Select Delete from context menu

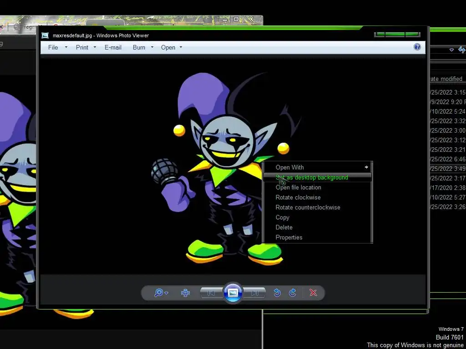tap(317, 227)
